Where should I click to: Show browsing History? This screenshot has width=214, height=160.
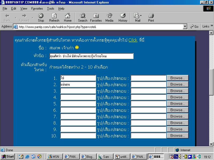(123, 18)
